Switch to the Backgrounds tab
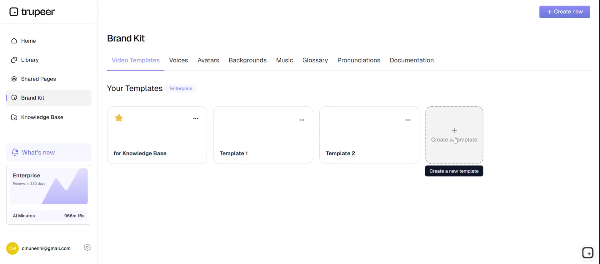The height and width of the screenshot is (264, 600). tap(247, 61)
